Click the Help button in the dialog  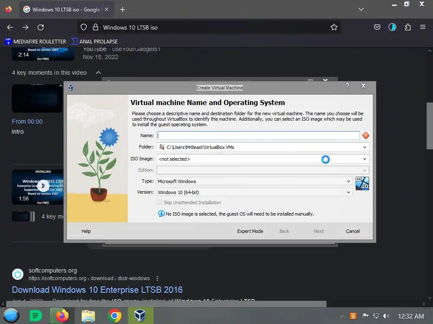click(x=86, y=231)
